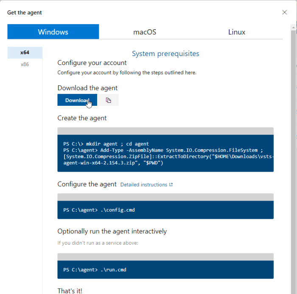Screen dimensions: 297x294
Task: Open the System prerequisites link
Action: (x=165, y=54)
